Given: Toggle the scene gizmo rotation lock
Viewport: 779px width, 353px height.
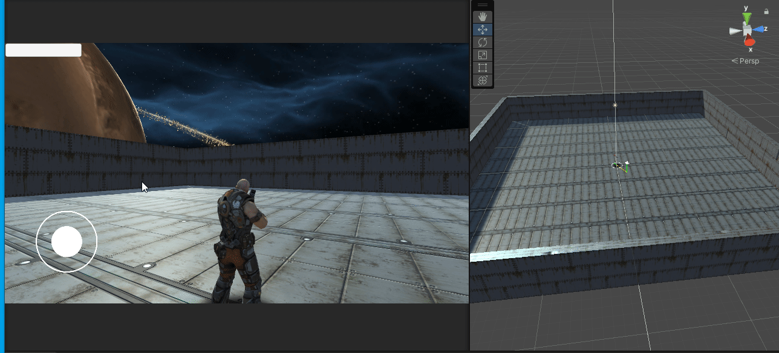Looking at the screenshot, I should (x=766, y=11).
